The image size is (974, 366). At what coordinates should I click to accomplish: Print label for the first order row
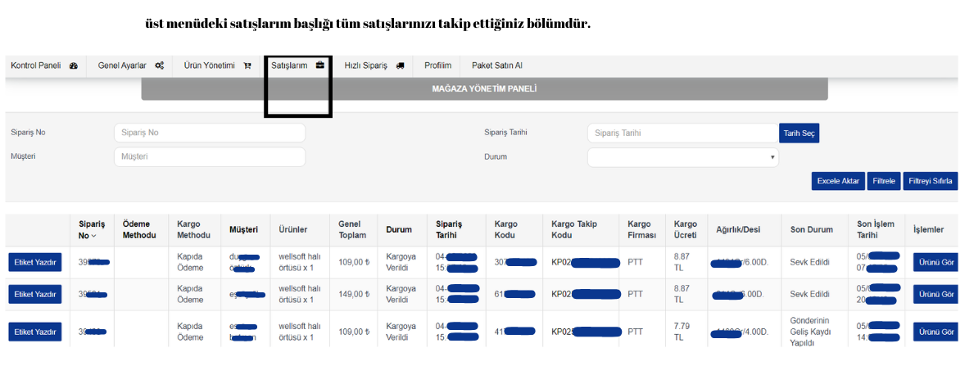[36, 261]
